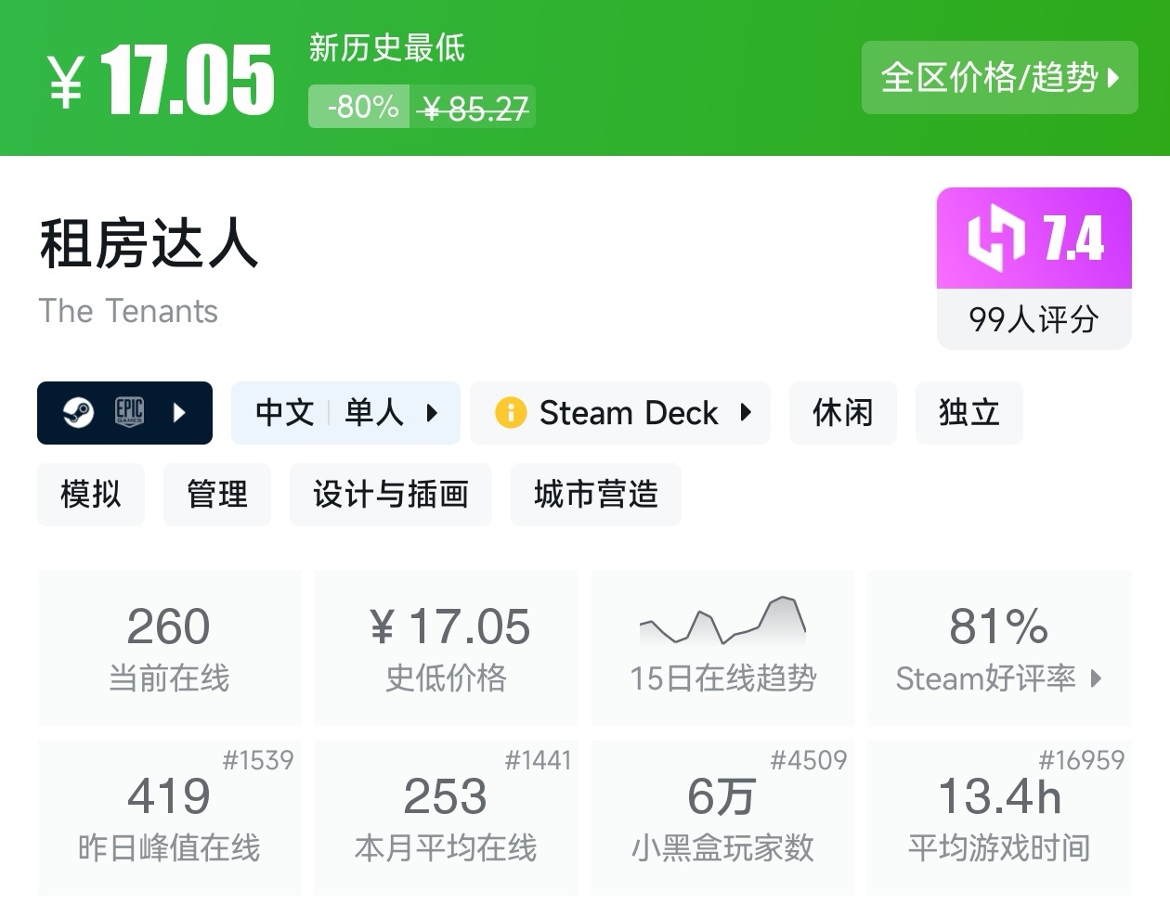1170x904 pixels.
Task: Open the 设计与插画 tag
Action: point(390,494)
